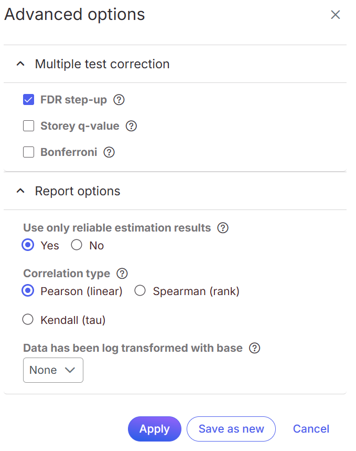Click help icon beside log transformed base
Screen dimensions: 356x451
click(255, 348)
